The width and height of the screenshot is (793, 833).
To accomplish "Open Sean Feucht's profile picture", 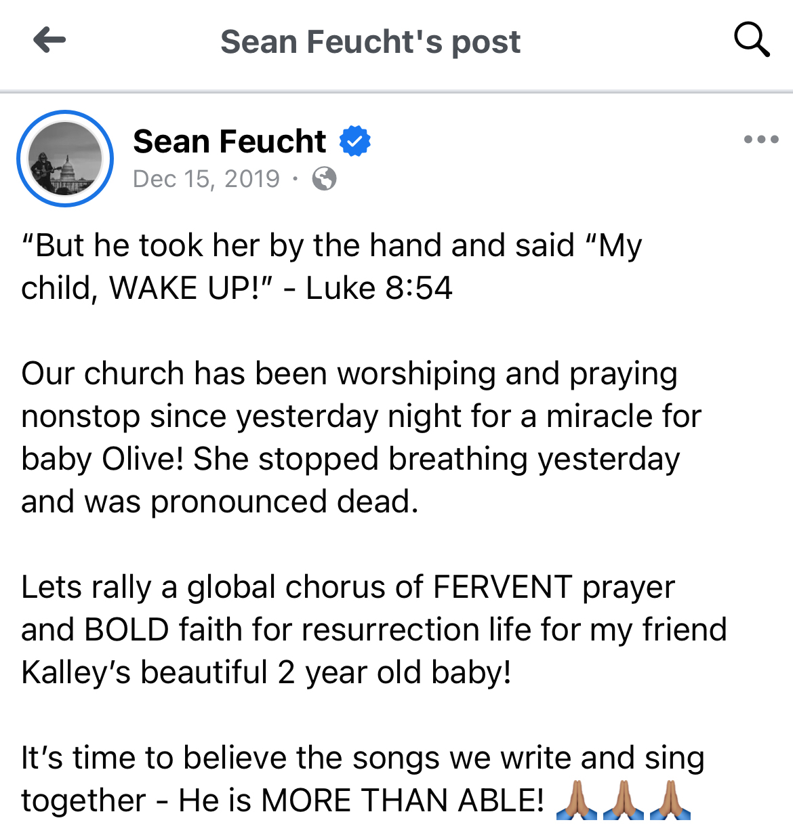I will (65, 159).
